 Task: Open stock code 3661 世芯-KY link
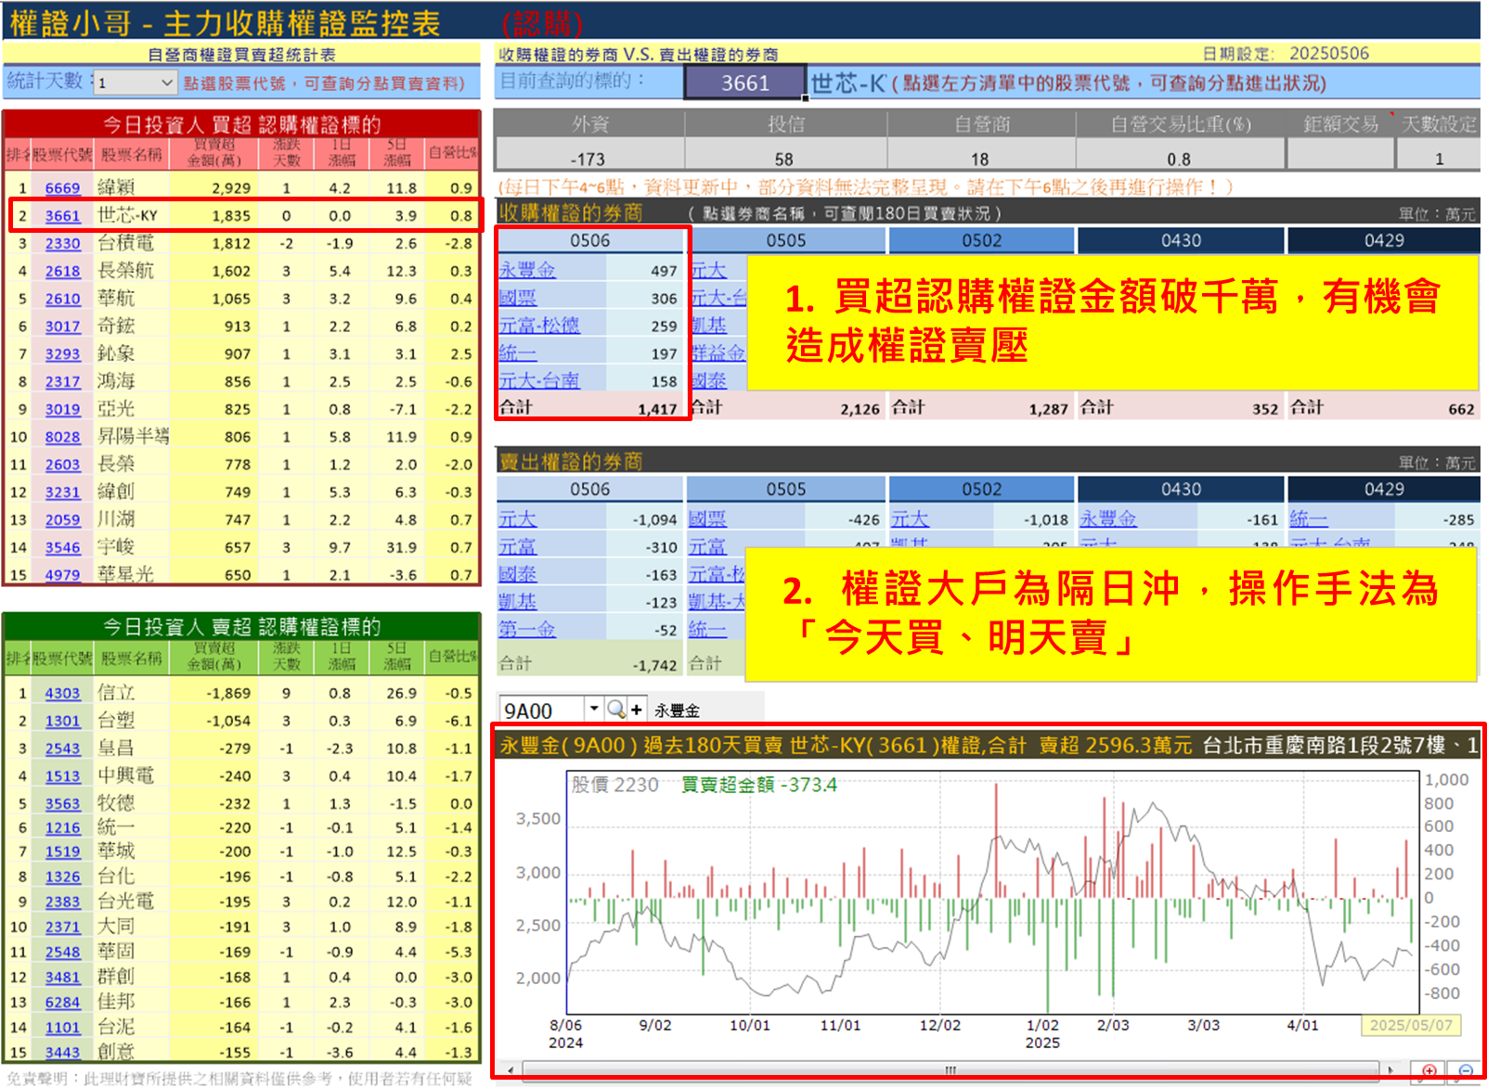click(x=62, y=216)
